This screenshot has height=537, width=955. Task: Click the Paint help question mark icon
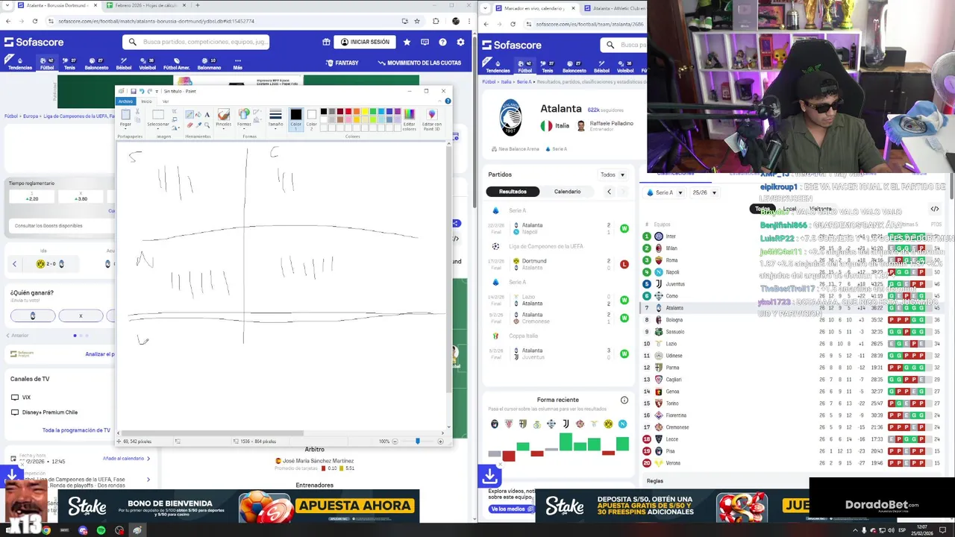click(447, 101)
